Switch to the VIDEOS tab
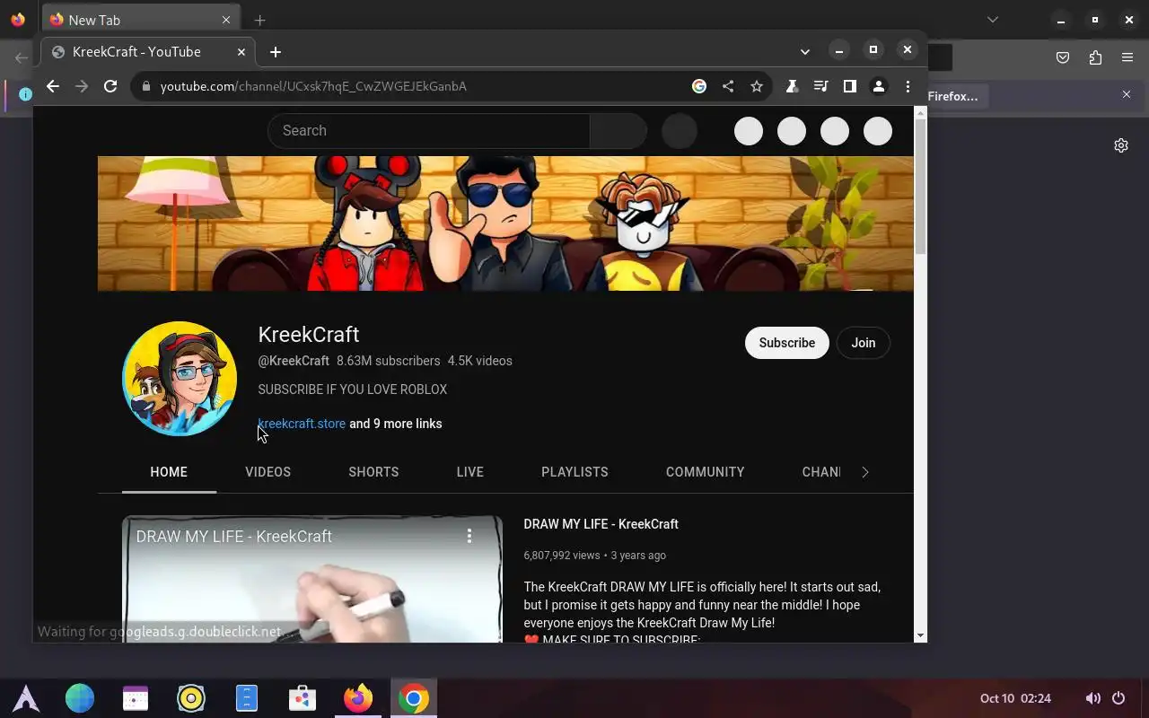The height and width of the screenshot is (718, 1149). coord(268,472)
